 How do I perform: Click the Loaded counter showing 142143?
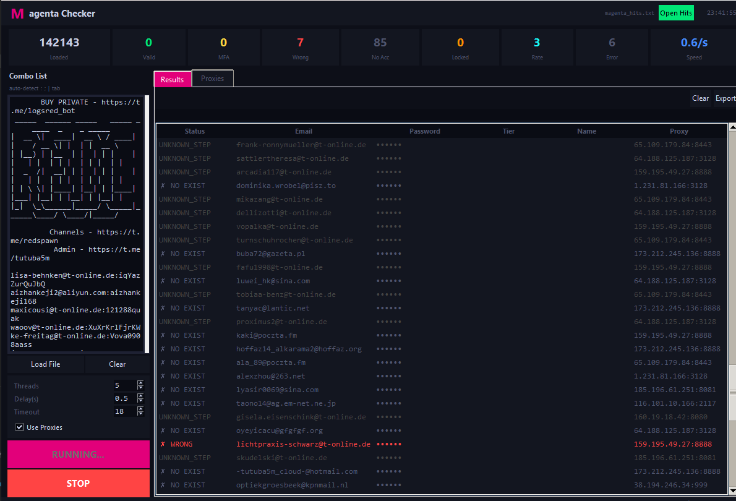pos(59,48)
